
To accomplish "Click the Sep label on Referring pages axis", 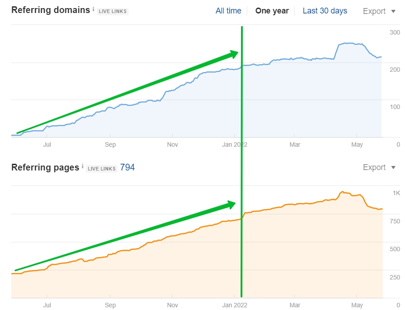I will 110,305.
